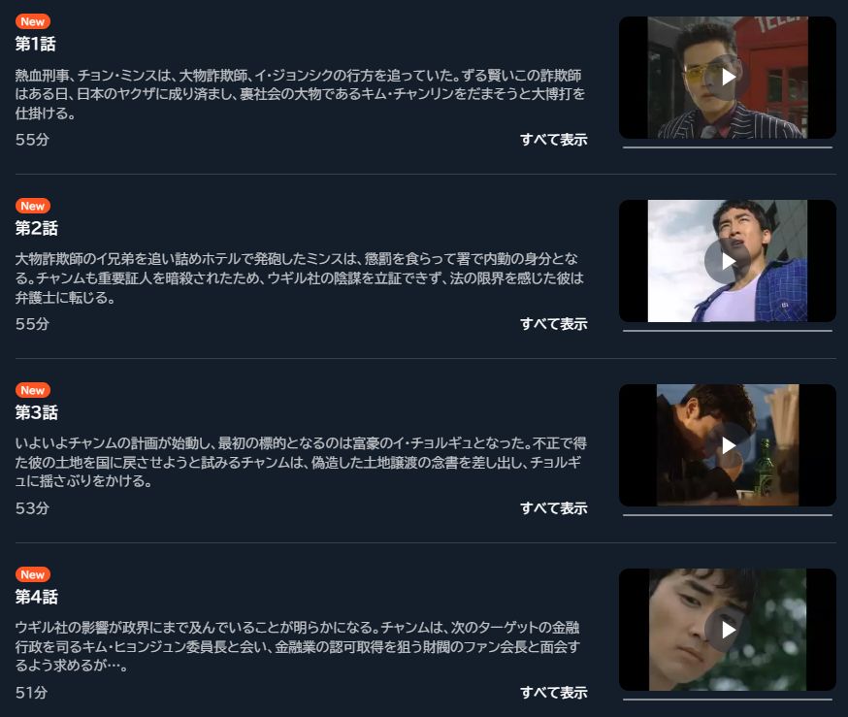Open the 第4話 episode title
Screen dimensions: 848x717
point(36,597)
